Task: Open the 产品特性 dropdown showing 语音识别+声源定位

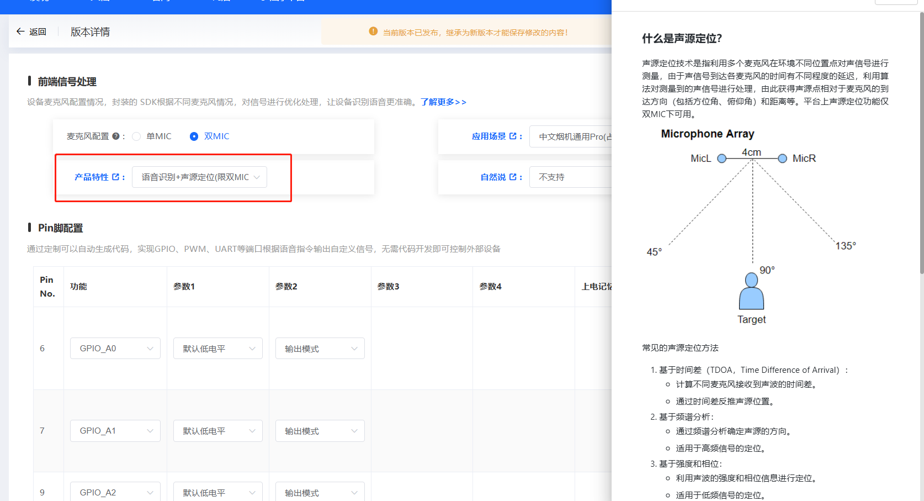Action: (200, 177)
